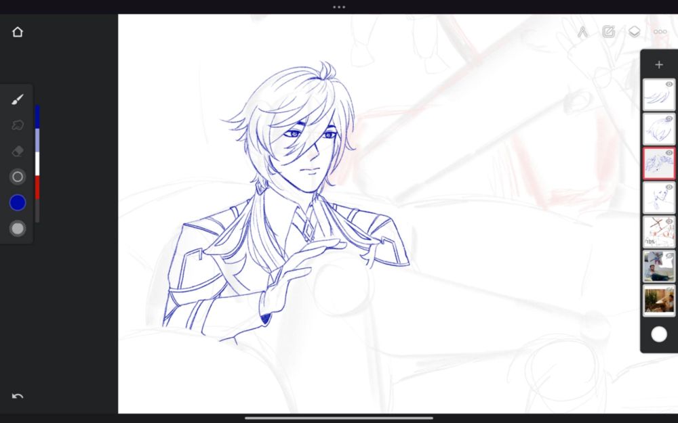The height and width of the screenshot is (423, 678).
Task: Pick white from recent colors strip
Action: point(37,164)
